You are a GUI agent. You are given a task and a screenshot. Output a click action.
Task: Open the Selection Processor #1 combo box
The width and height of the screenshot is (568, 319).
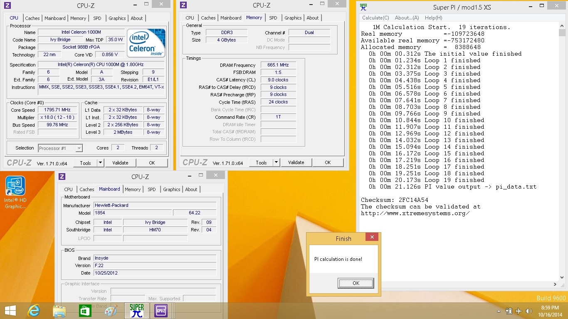tap(60, 148)
